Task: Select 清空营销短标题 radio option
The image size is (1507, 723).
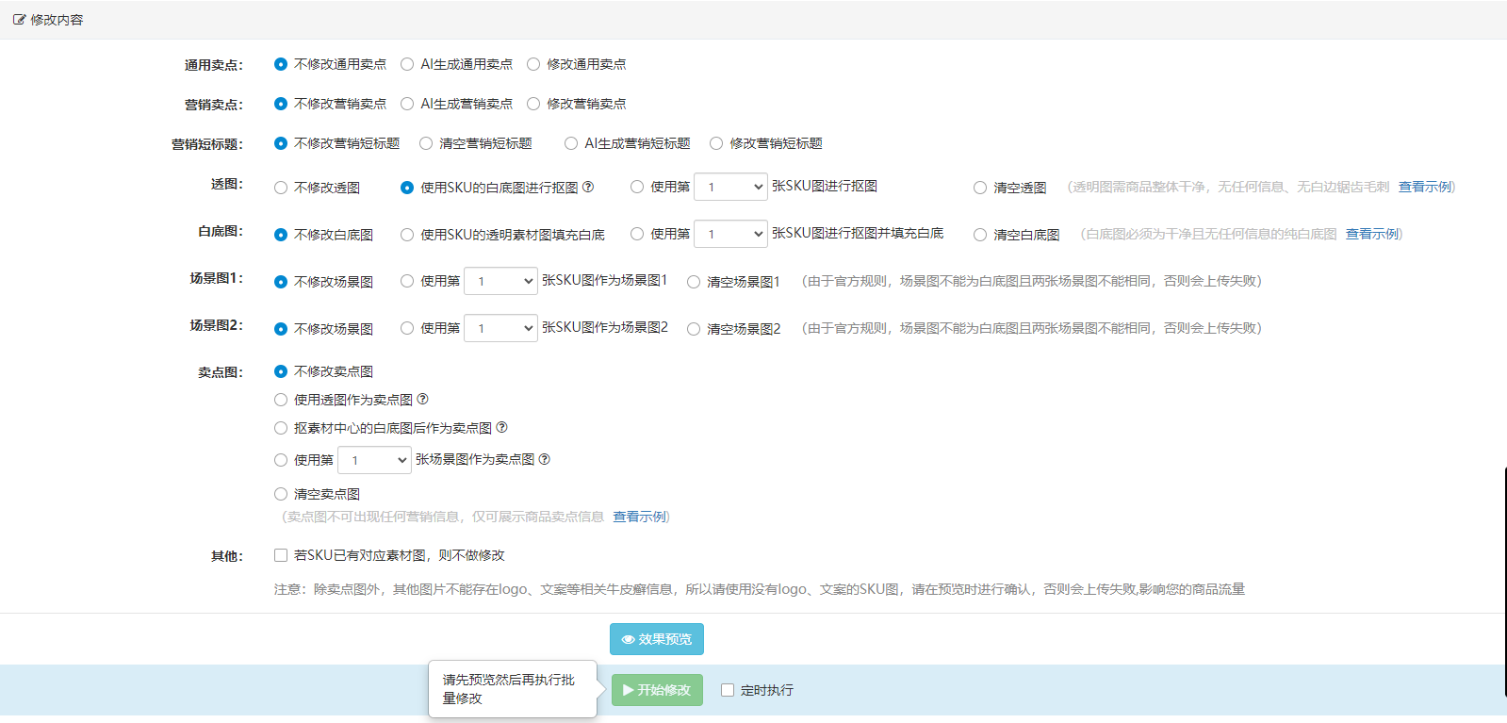Action: coord(426,143)
